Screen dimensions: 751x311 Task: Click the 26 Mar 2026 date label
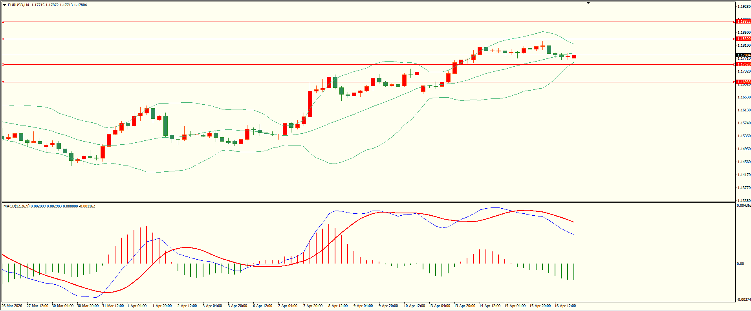click(12, 306)
